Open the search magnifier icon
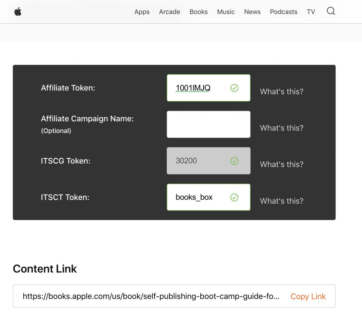 coord(331,11)
